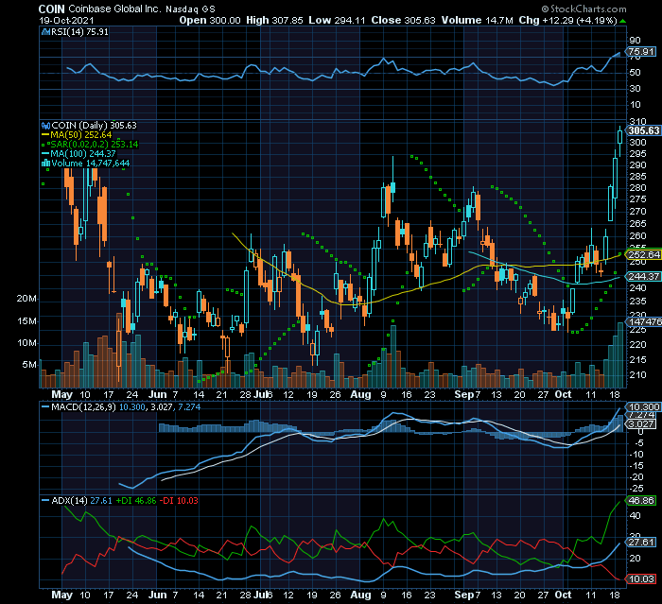Click the MA(50) 252.64 legend entry
Viewport: 662px width, 604px height.
point(80,135)
